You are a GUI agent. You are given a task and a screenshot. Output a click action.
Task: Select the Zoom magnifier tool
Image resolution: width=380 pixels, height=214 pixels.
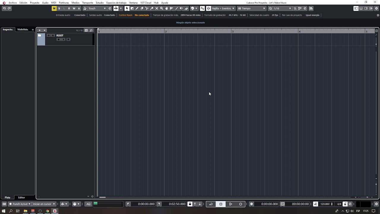161,8
